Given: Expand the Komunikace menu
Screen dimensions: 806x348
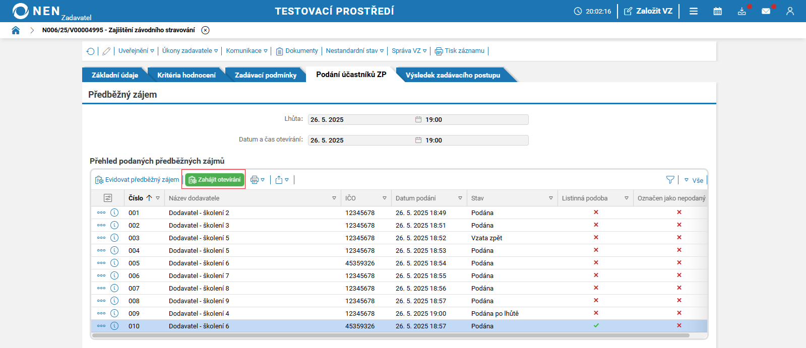Looking at the screenshot, I should [246, 51].
